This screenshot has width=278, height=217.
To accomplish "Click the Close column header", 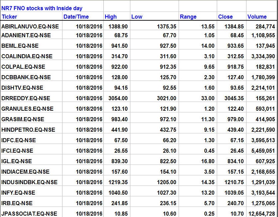I will [x=225, y=17].
